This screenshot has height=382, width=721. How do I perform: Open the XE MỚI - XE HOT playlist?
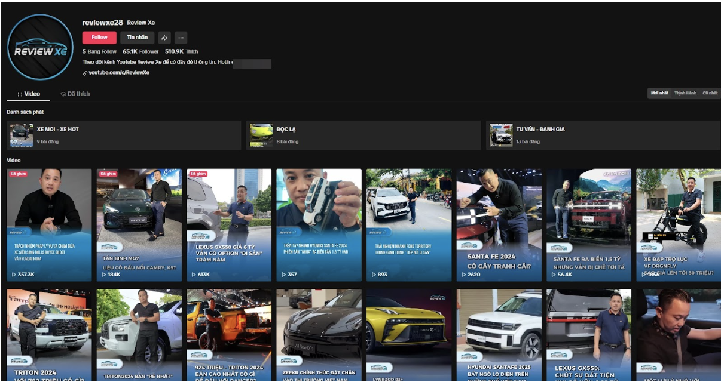tap(124, 135)
